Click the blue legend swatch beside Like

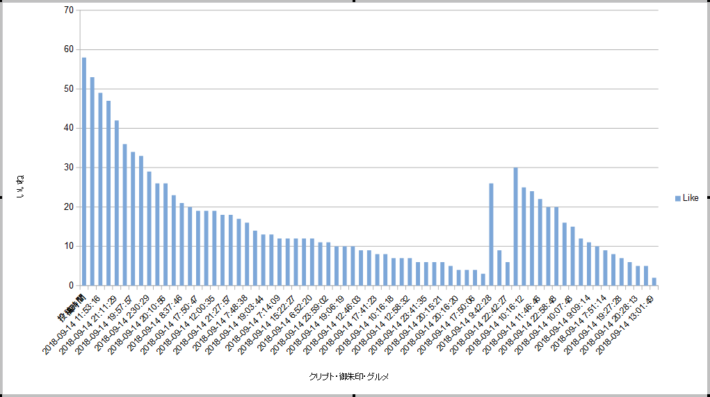click(678, 199)
